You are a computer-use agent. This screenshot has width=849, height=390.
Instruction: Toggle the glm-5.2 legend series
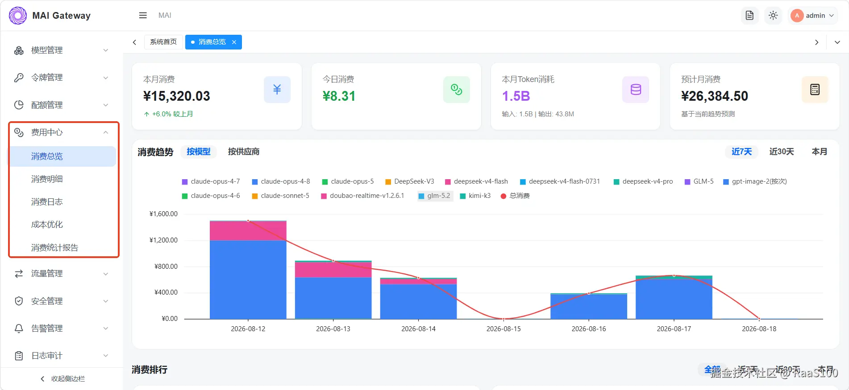(x=435, y=196)
